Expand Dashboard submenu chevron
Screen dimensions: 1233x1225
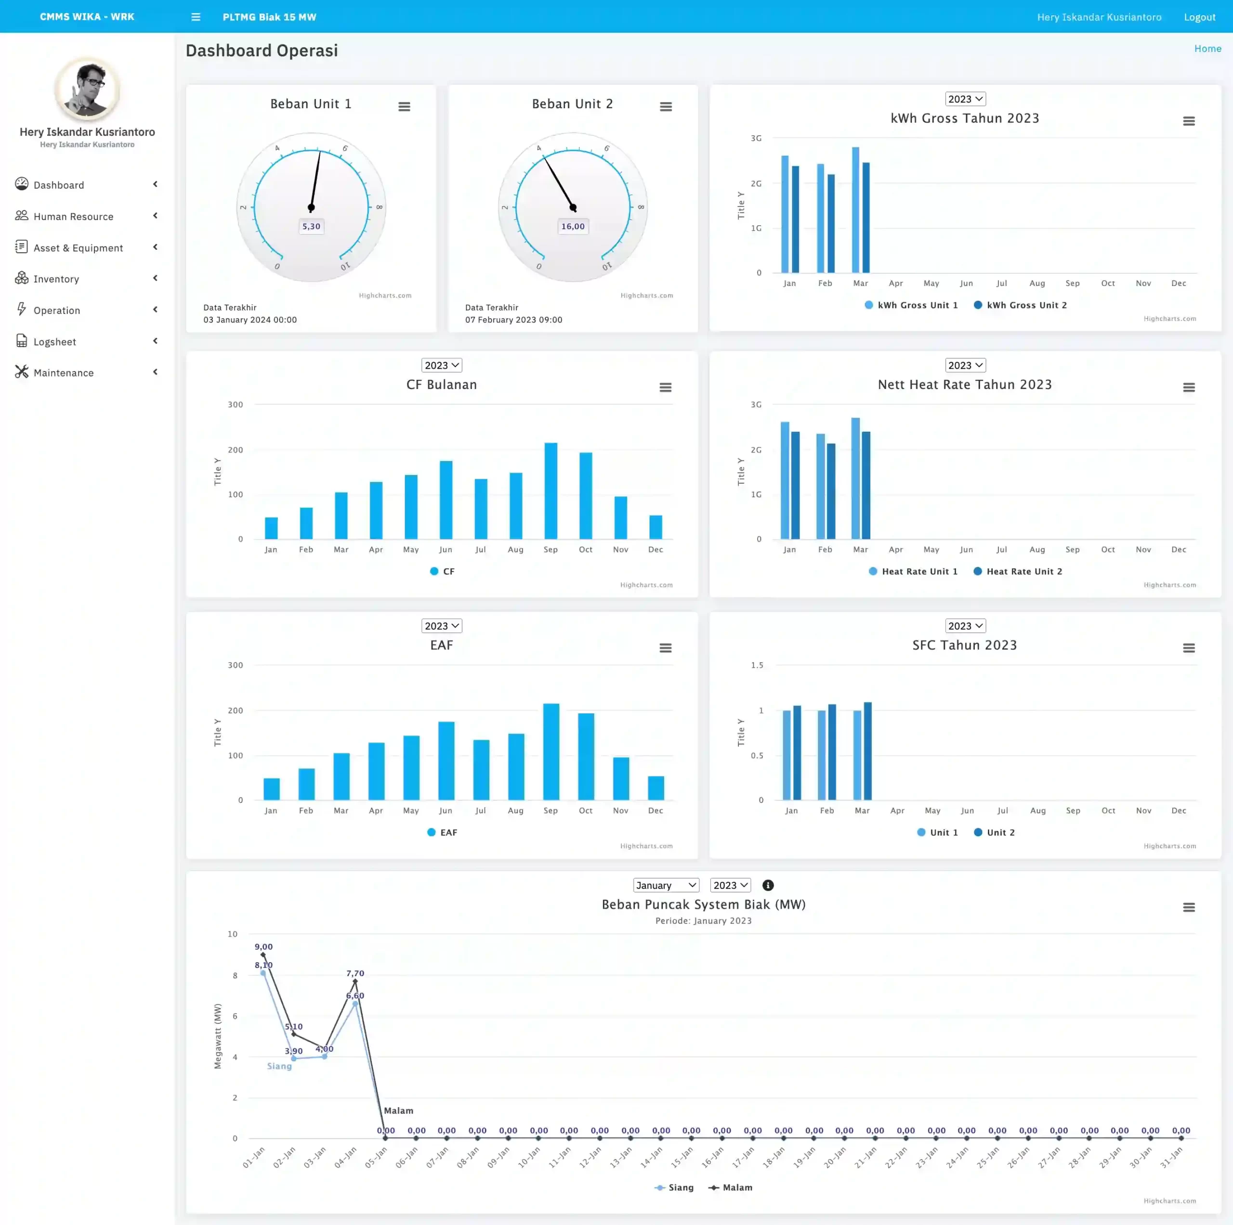coord(155,184)
